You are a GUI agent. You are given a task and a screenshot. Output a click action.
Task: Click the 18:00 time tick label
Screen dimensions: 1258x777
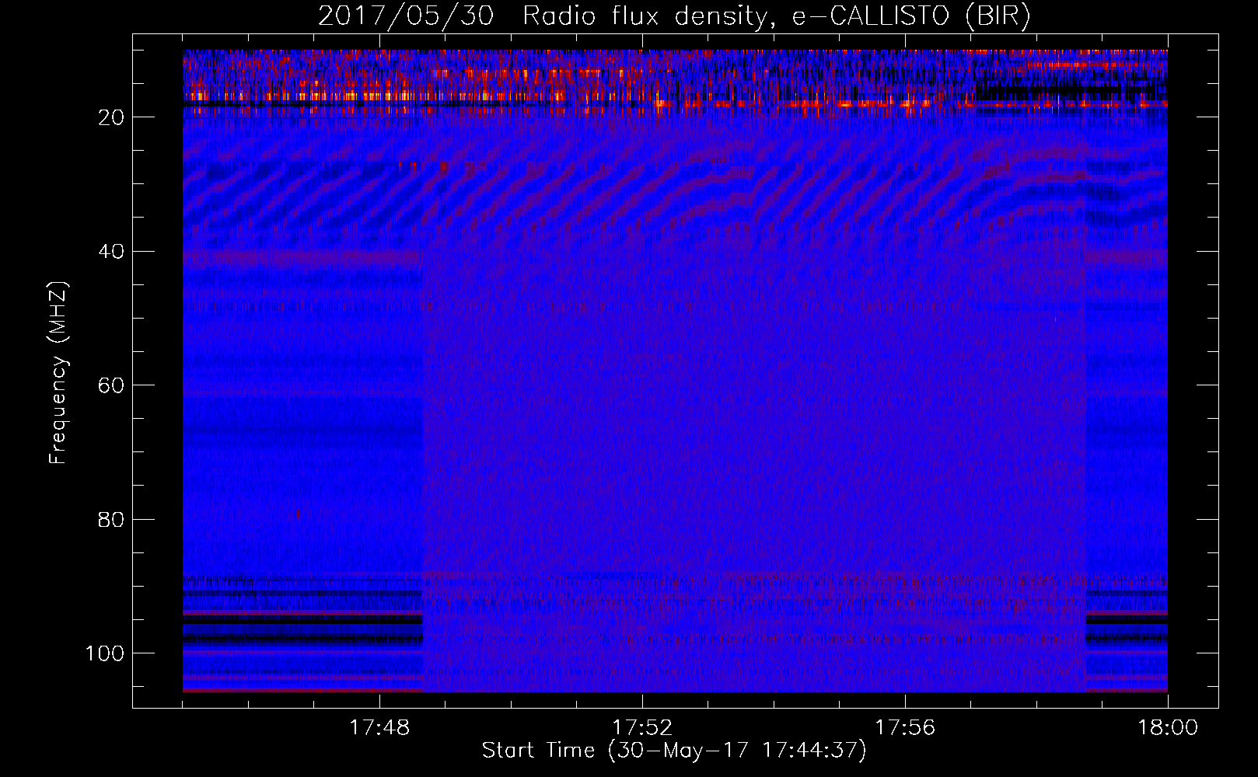pyautogui.click(x=1168, y=728)
